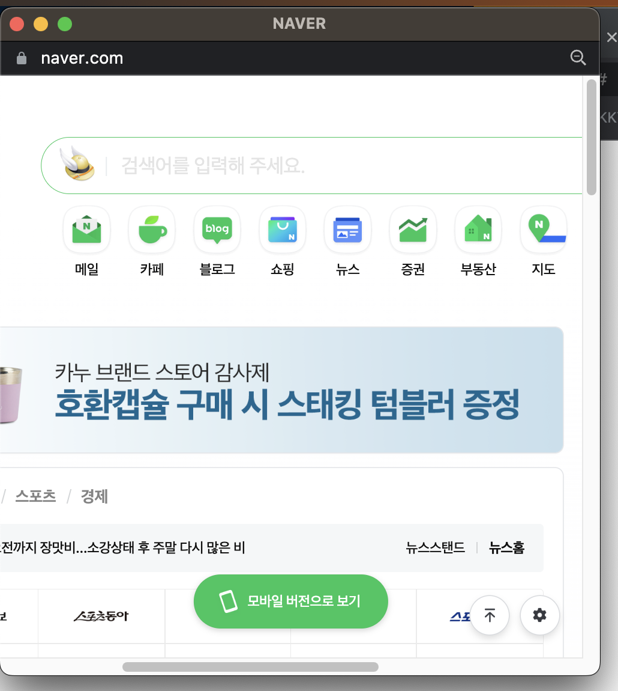Open the Naver Cafe (카페) icon

click(152, 230)
